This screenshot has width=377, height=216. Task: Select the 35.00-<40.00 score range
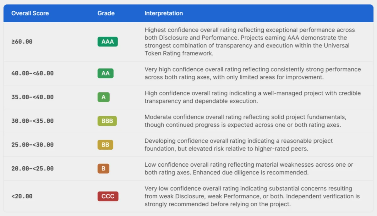[33, 97]
